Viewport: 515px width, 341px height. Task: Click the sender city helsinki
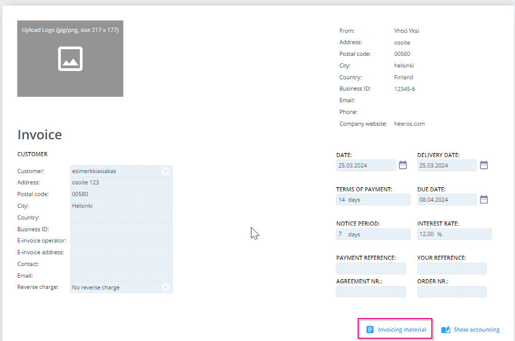click(x=404, y=66)
